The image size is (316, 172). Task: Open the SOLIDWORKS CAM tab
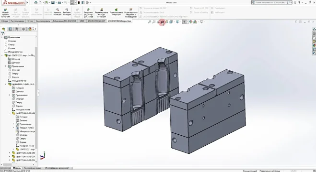(96, 21)
